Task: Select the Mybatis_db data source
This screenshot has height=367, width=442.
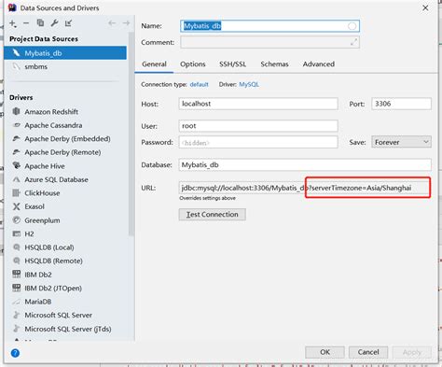Action: click(65, 53)
